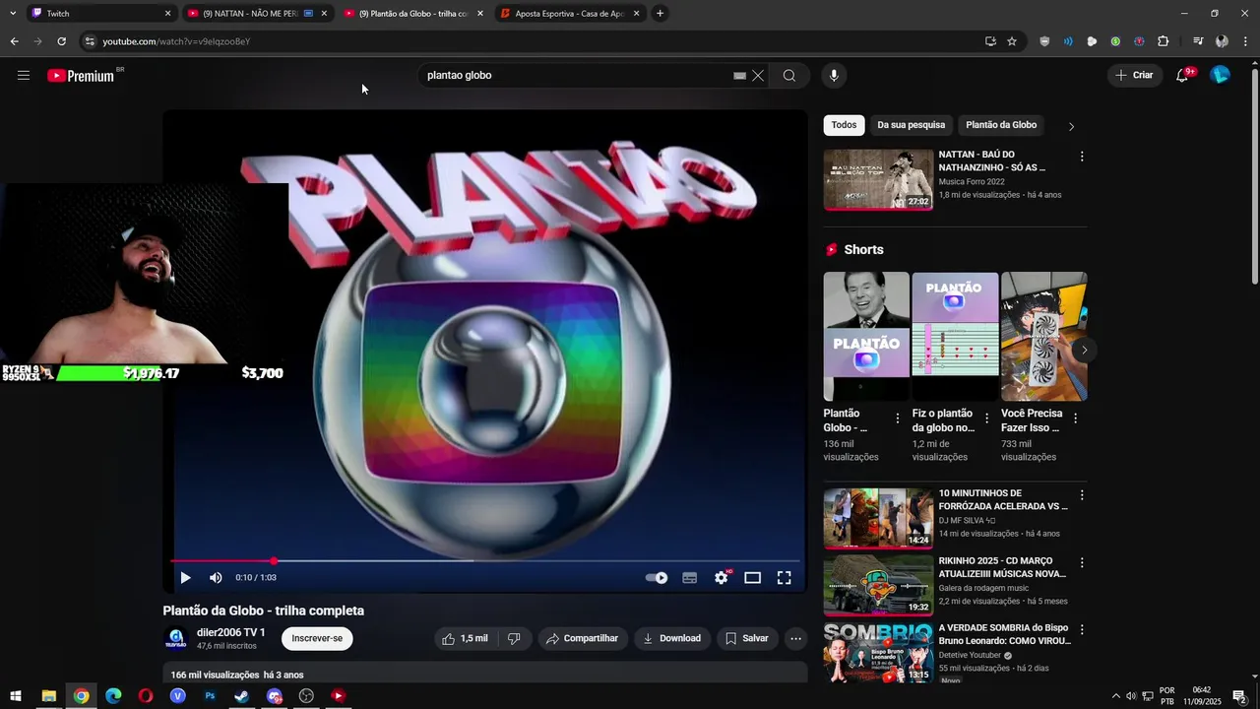Reload the page with the refresh icon

(61, 41)
